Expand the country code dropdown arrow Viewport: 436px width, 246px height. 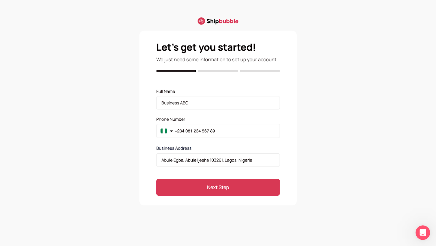(x=171, y=131)
